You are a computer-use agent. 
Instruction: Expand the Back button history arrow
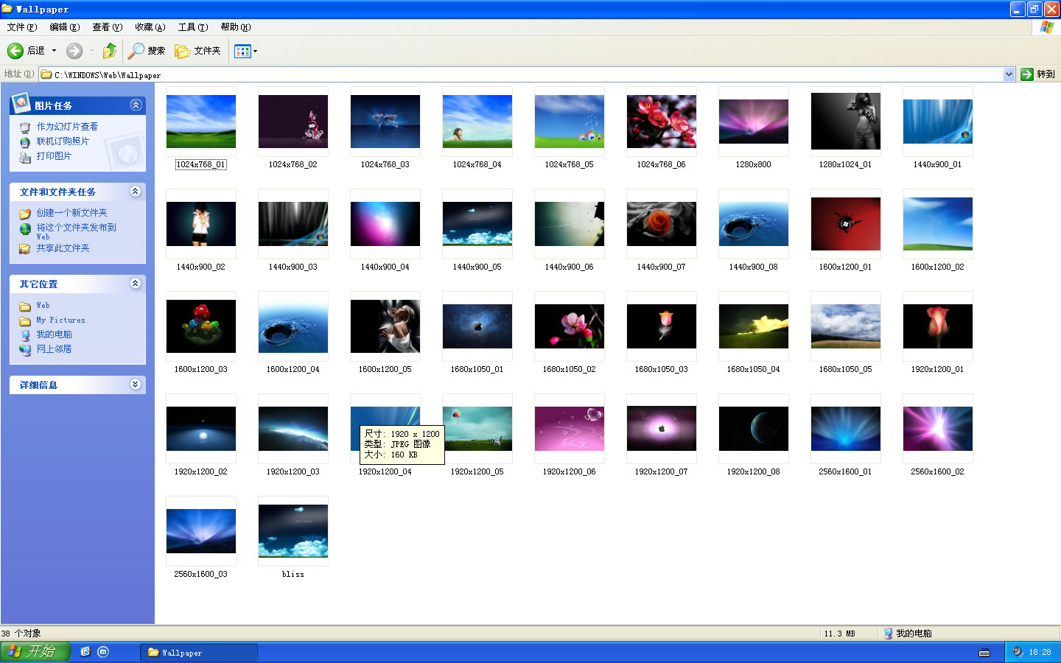[x=54, y=51]
